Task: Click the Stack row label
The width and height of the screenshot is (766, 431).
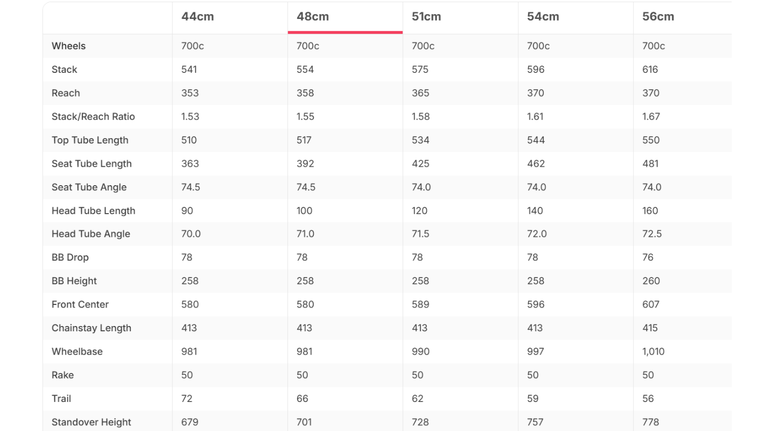Action: (64, 70)
